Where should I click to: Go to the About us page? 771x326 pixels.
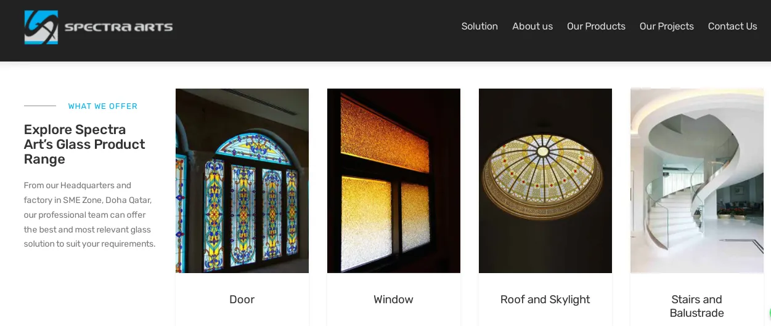point(532,26)
